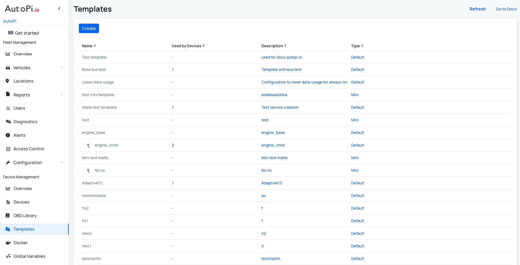The width and height of the screenshot is (520, 265).
Task: Open 'Test service creation' description link
Action: coord(280,107)
